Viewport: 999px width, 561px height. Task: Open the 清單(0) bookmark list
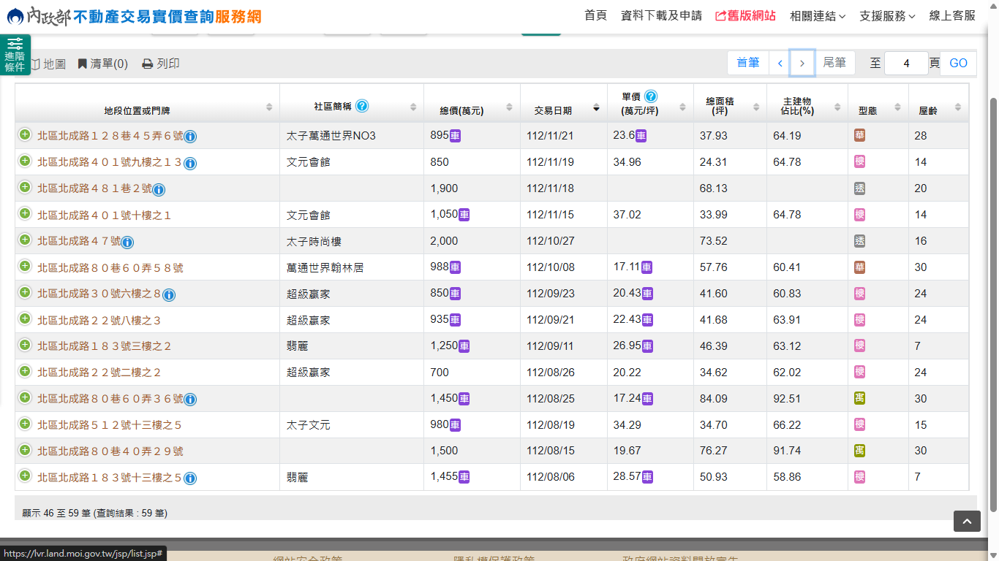[102, 64]
